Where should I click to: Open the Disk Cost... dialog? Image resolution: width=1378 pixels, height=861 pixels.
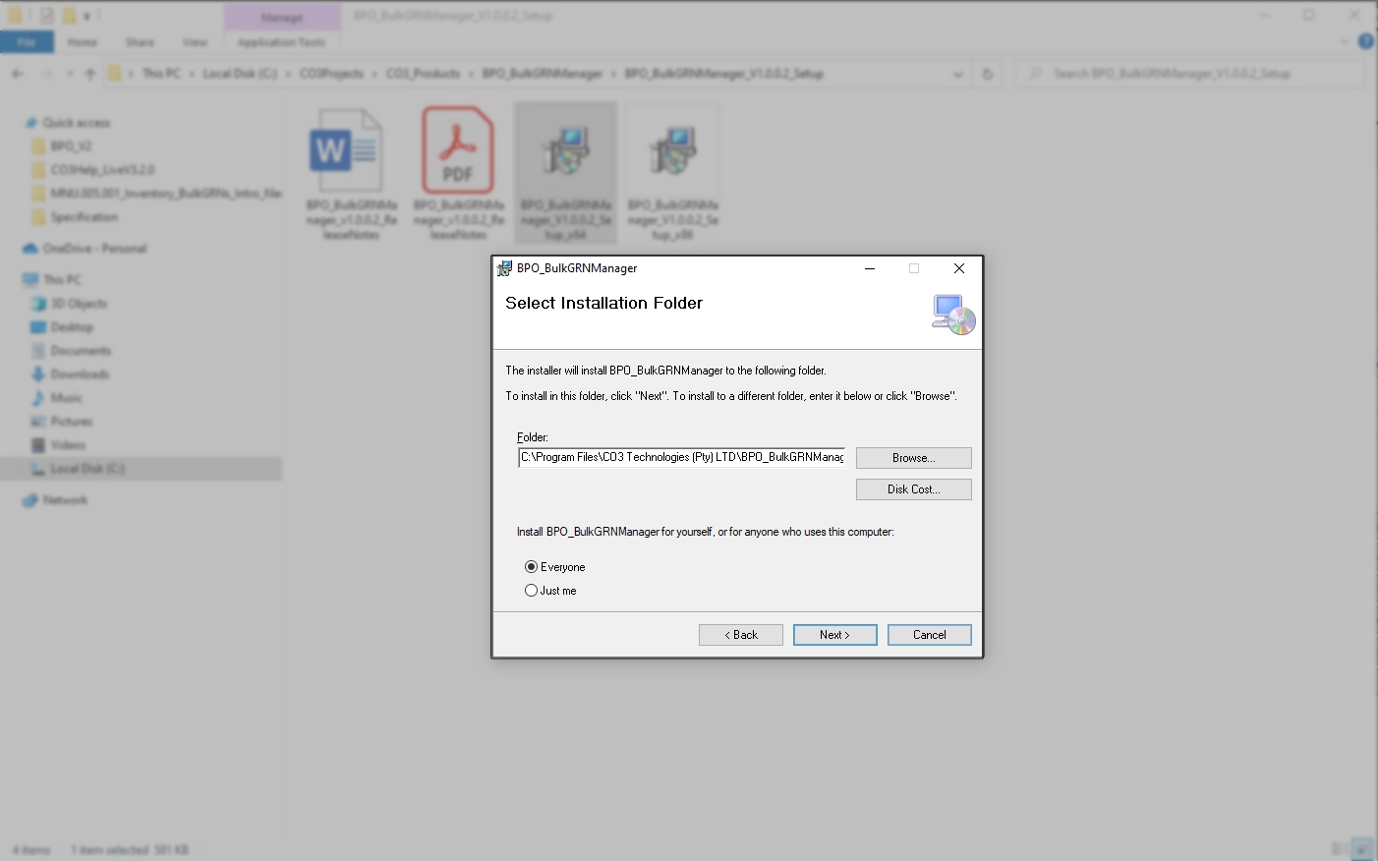point(914,489)
